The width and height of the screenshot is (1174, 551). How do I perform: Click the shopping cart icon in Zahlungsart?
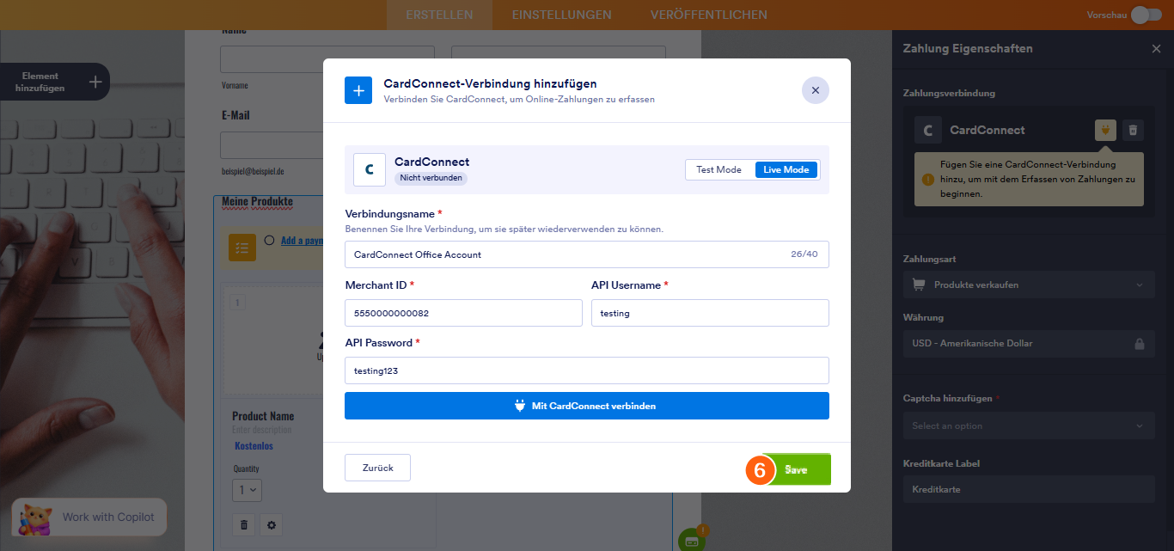coord(918,285)
